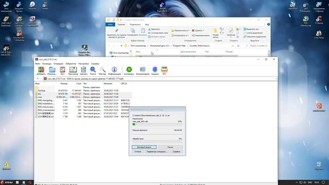This screenshot has width=329, height=185.
Task: Switch to the Вид tab in Explorer
Action: (x=147, y=25)
